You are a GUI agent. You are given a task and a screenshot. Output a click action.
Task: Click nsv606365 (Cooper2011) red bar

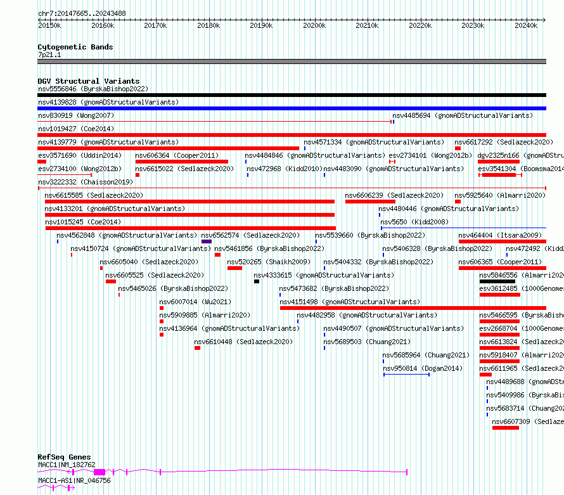tap(503, 268)
